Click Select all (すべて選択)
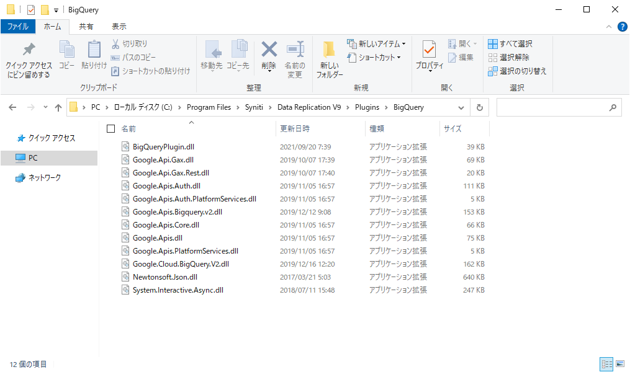Image resolution: width=630 pixels, height=372 pixels. (510, 44)
